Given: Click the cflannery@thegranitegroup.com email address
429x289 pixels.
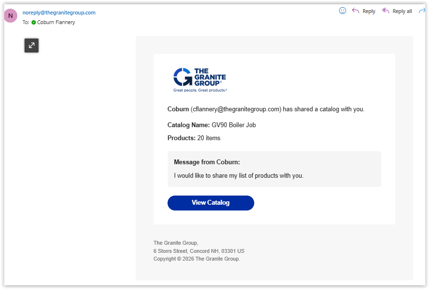Looking at the screenshot, I should pos(236,109).
